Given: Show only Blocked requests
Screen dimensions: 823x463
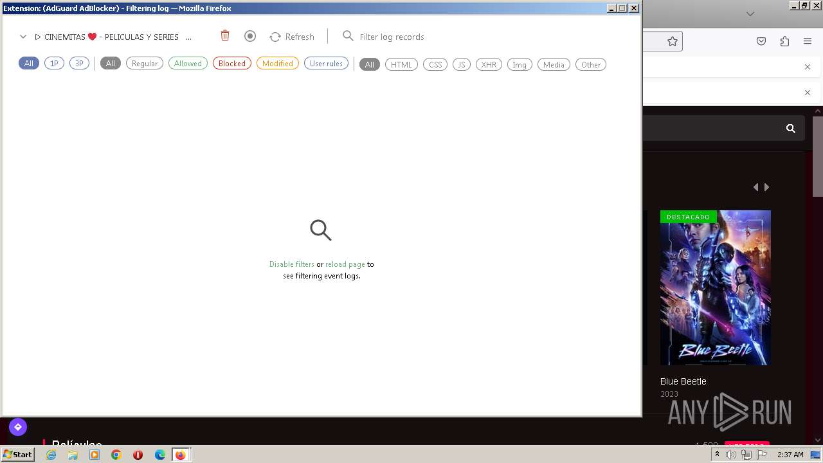Looking at the screenshot, I should (x=232, y=63).
